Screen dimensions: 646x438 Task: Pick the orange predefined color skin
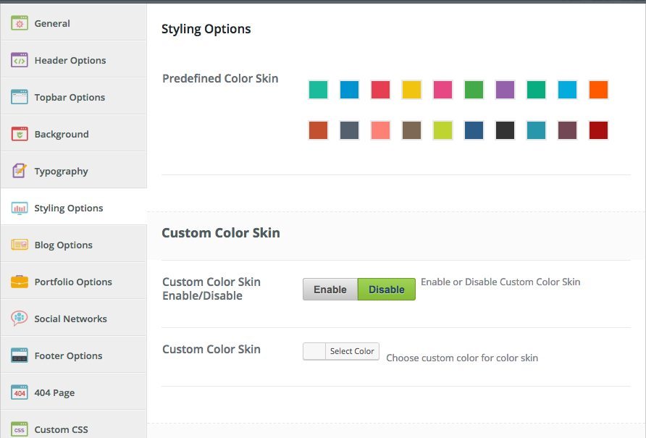[x=598, y=90]
